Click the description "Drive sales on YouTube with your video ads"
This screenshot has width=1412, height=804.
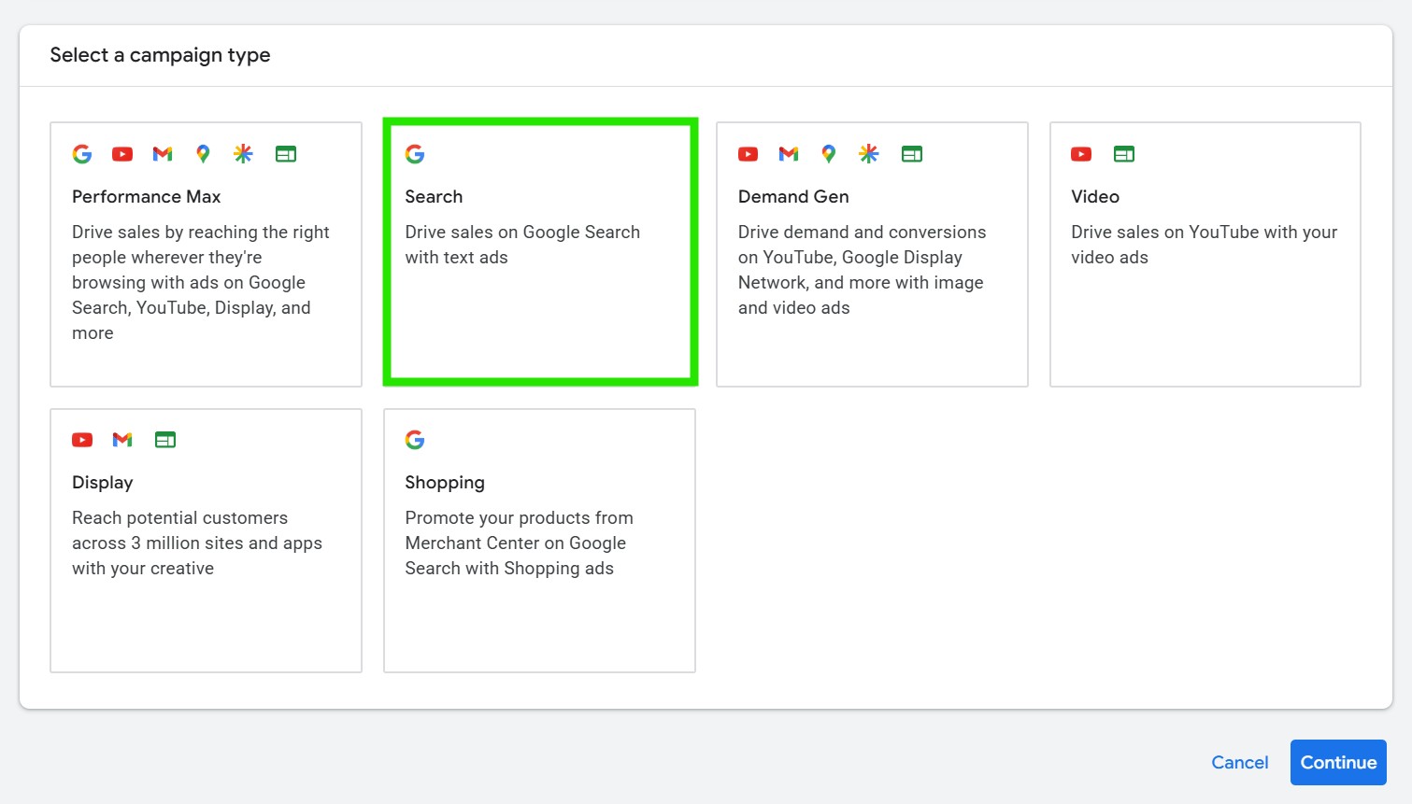pyautogui.click(x=1204, y=245)
